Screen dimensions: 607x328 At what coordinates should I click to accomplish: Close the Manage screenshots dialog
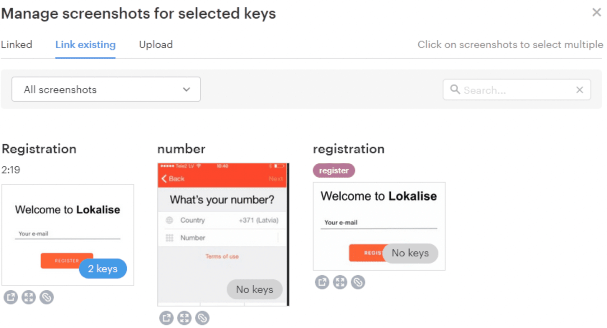597,13
